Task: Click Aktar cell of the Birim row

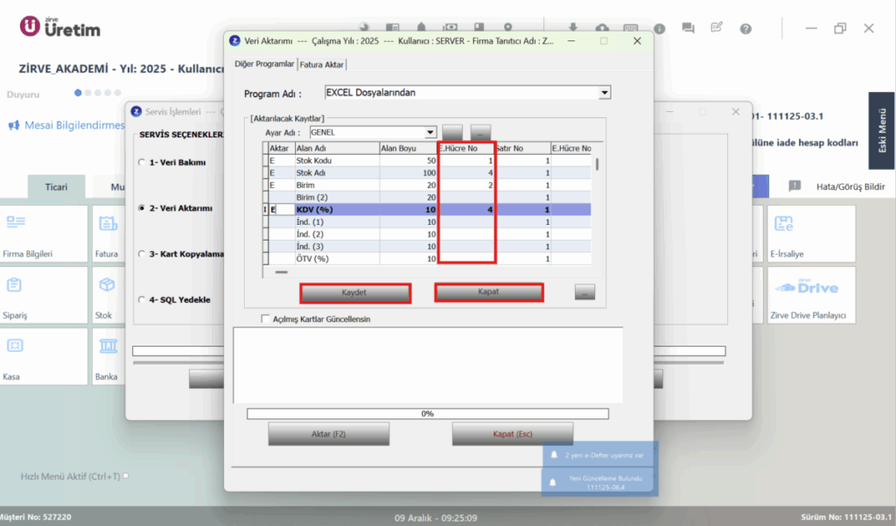Action: click(x=281, y=186)
